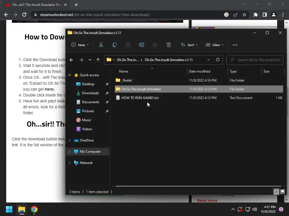Expand My Computer in navigation pane
289x216 pixels.
[x=70, y=152]
